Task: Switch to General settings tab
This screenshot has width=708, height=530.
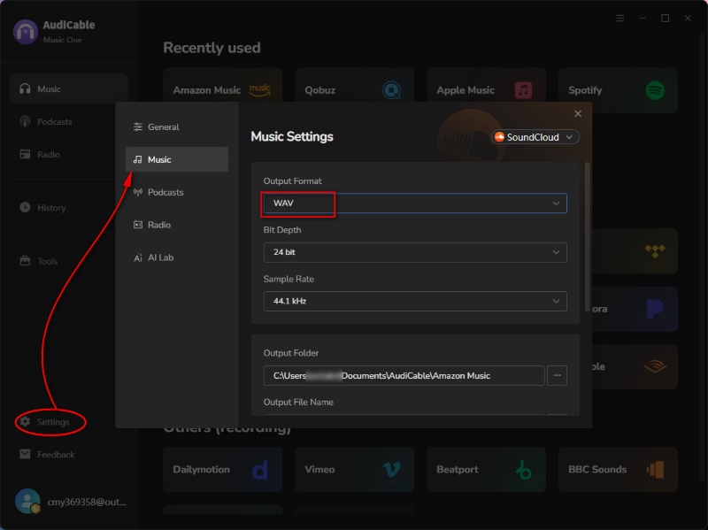Action: click(x=176, y=127)
